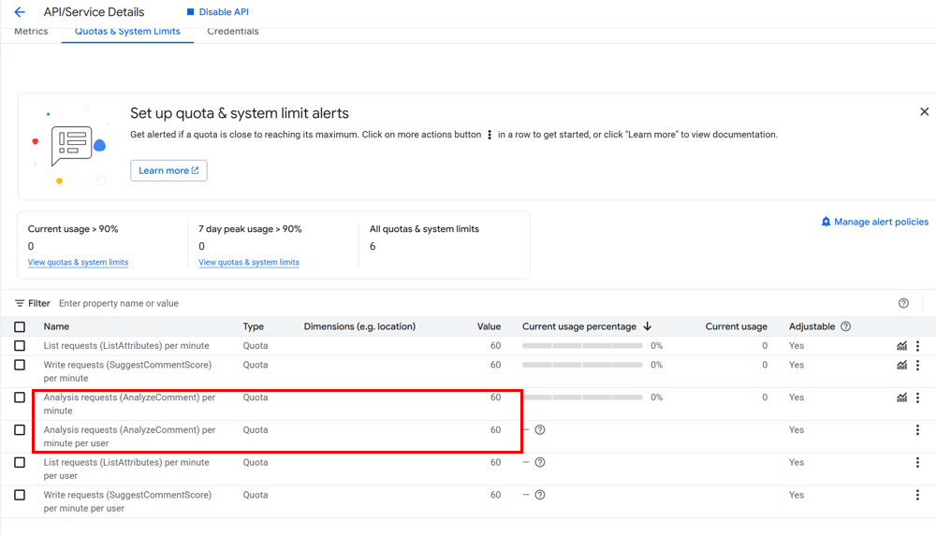936x535 pixels.
Task: Click the bell icon beside Manage alert policies
Action: [826, 222]
